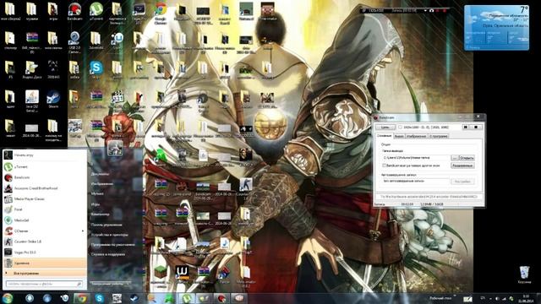Select uTorrent in the Start menu list

pos(45,167)
